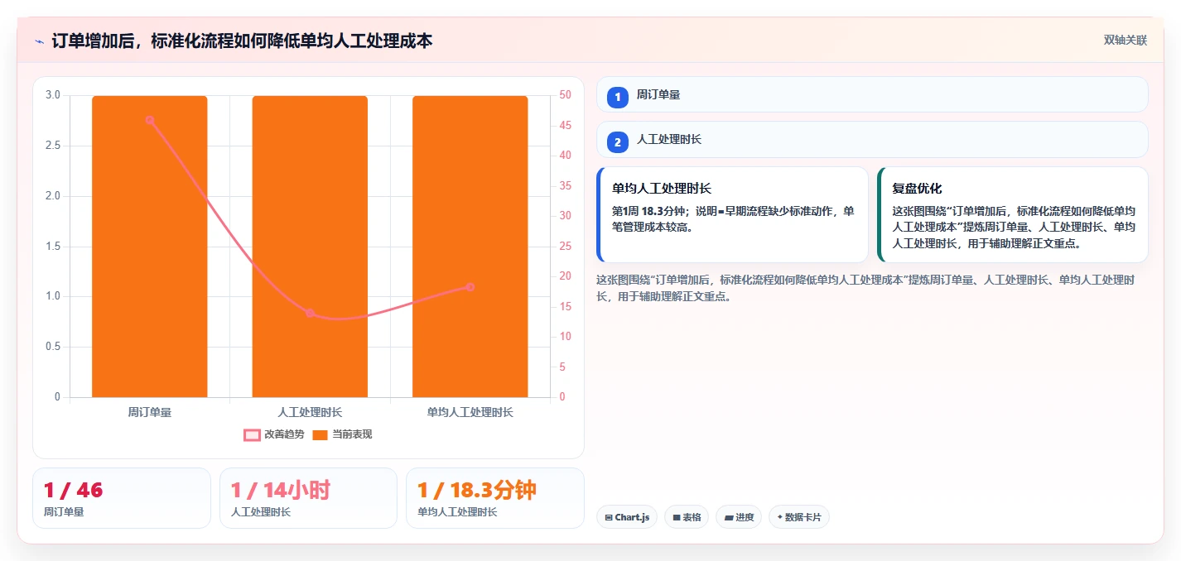The height and width of the screenshot is (561, 1181).
Task: Click the 双轴关联 label in the header
Action: coord(1125,41)
